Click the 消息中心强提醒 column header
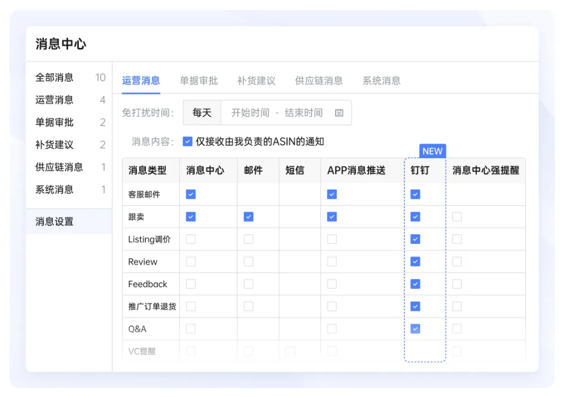Viewport: 565px width, 397px height. [x=486, y=171]
